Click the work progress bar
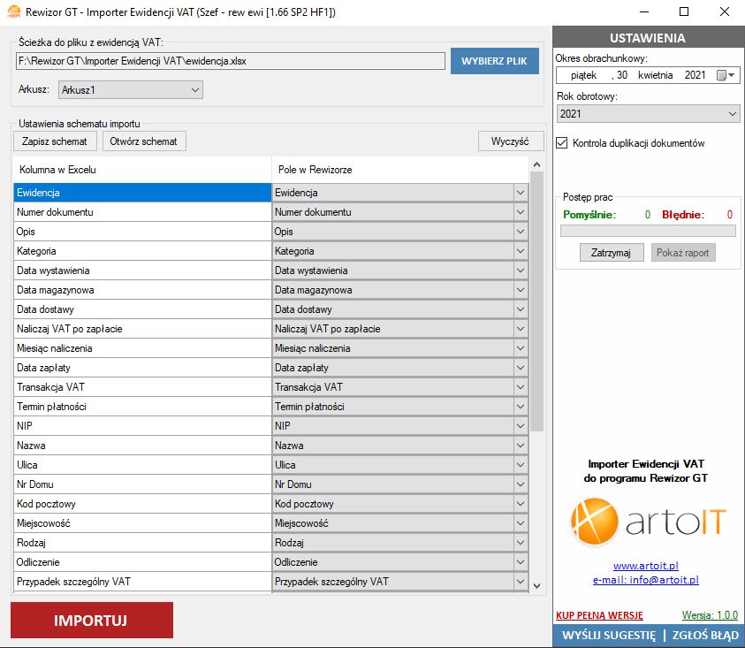 (x=648, y=231)
